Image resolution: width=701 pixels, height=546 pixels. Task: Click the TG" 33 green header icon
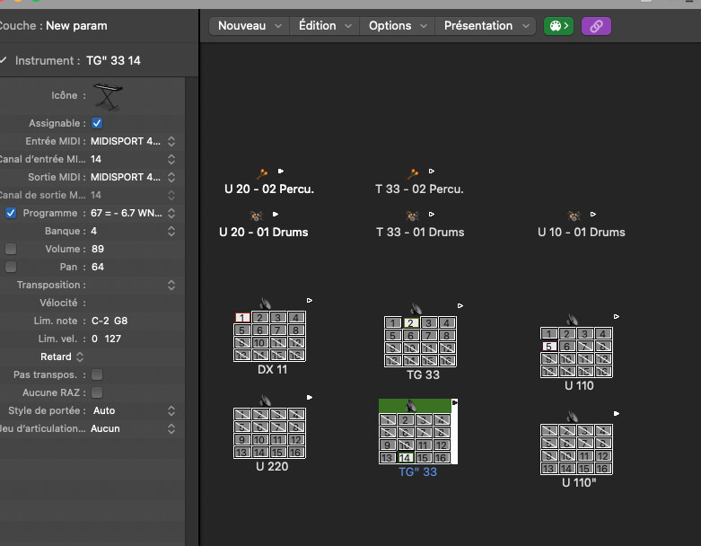[411, 406]
